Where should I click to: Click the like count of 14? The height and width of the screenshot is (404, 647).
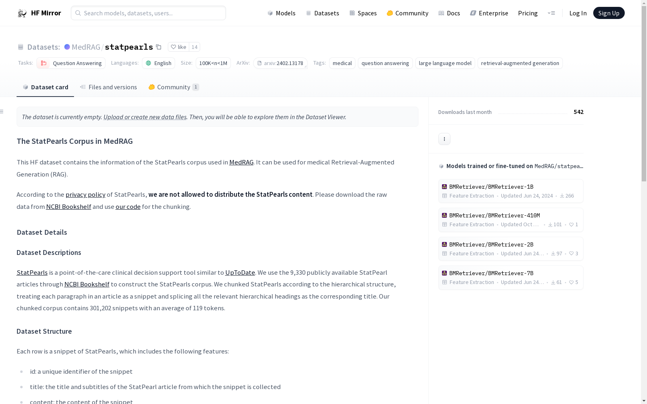(195, 47)
